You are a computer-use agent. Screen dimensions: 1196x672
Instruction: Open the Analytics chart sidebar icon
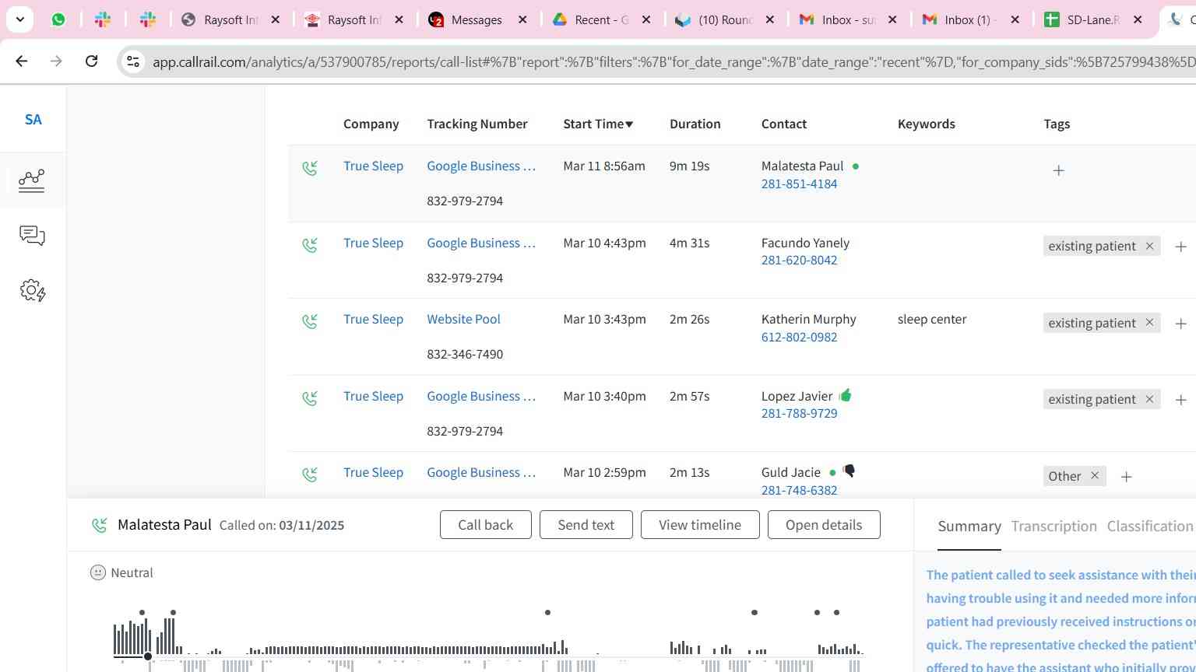(x=31, y=180)
